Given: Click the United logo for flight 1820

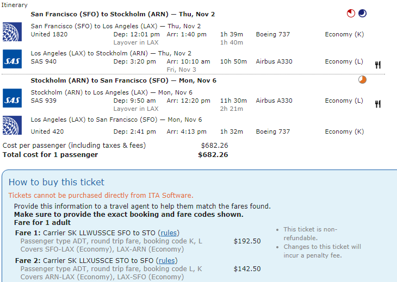Looking at the screenshot, I should pos(12,32).
